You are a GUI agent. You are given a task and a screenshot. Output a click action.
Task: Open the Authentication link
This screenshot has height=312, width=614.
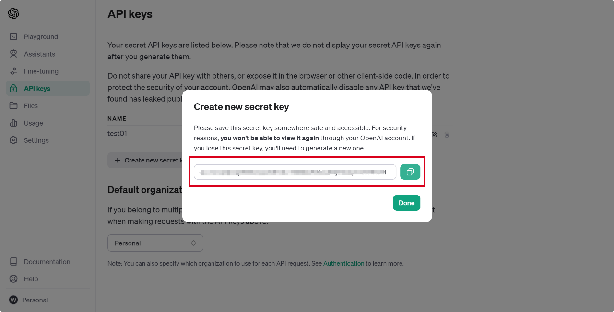tap(343, 263)
